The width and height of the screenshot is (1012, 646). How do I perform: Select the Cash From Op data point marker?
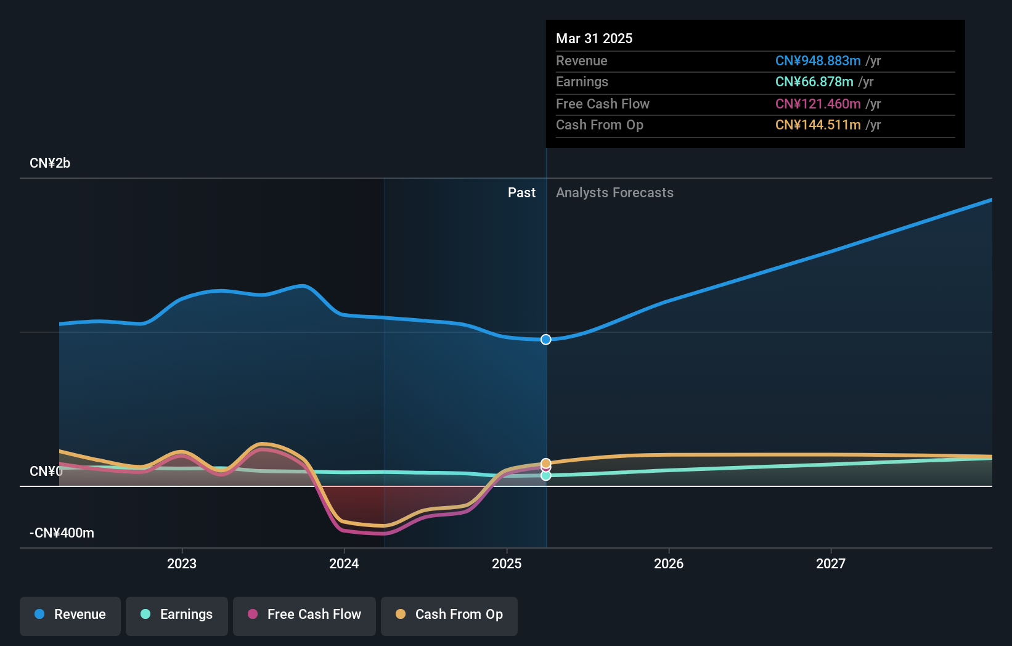point(546,463)
